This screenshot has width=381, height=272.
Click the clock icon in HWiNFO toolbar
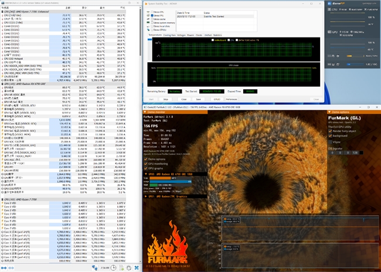point(113,268)
